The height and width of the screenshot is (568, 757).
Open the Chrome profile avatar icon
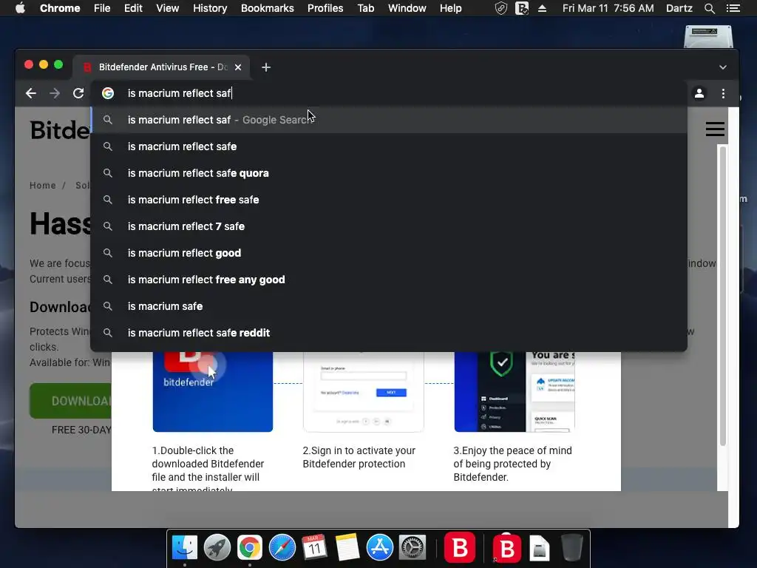[699, 93]
